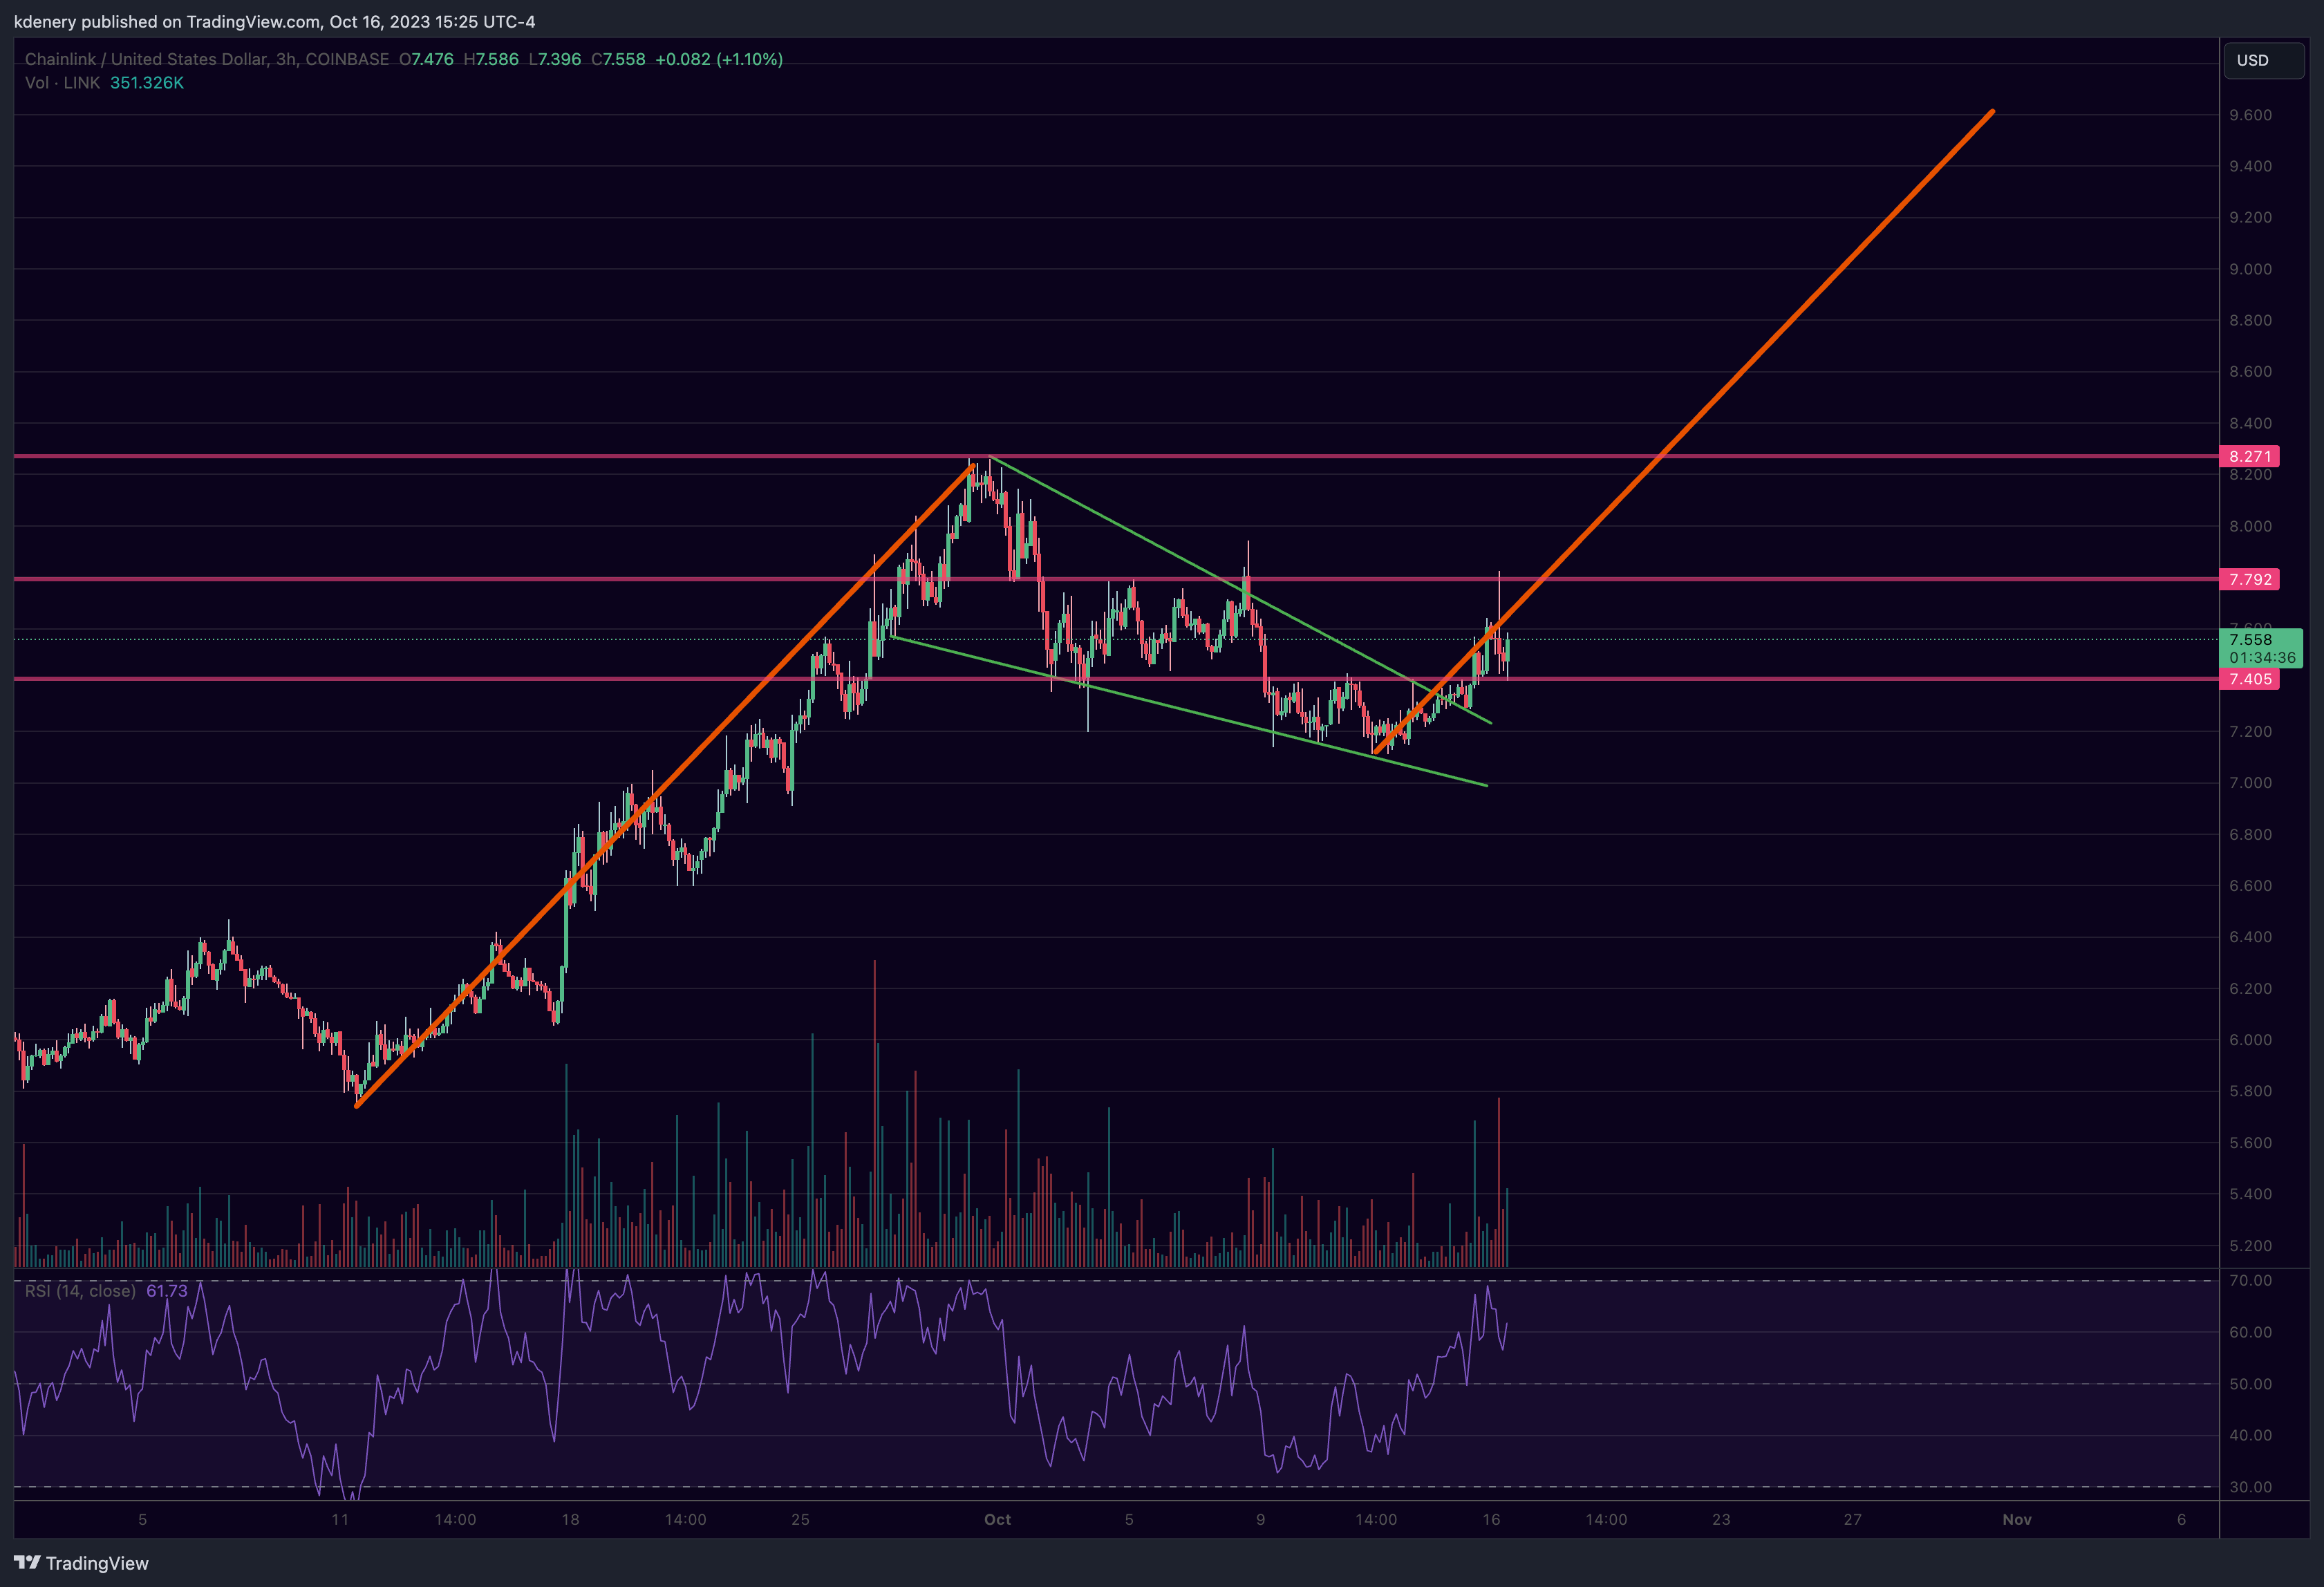2324x1587 pixels.
Task: Click the 30.00 RSI axis label
Action: tap(2250, 1487)
